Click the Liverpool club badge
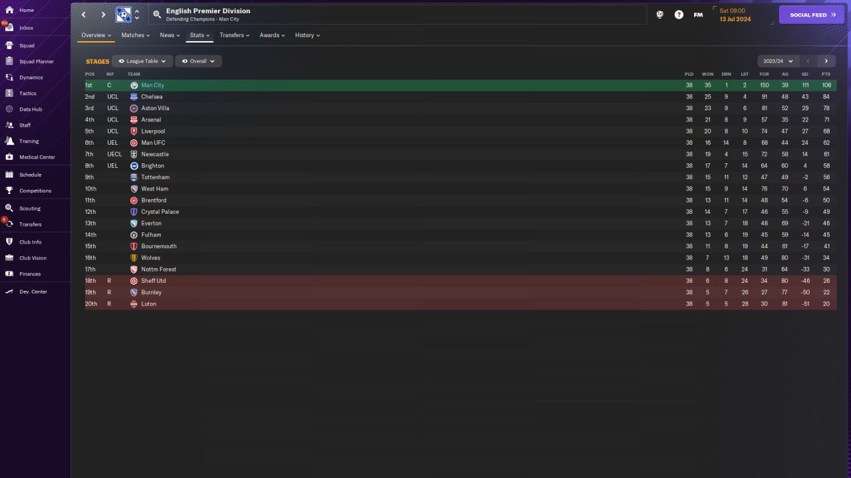Image resolution: width=851 pixels, height=478 pixels. click(x=134, y=131)
